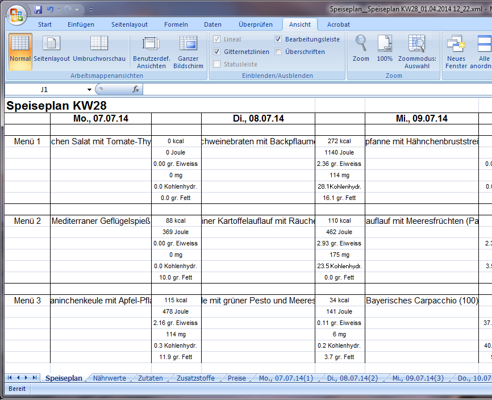Go to the first sheet tab arrow

click(x=10, y=378)
